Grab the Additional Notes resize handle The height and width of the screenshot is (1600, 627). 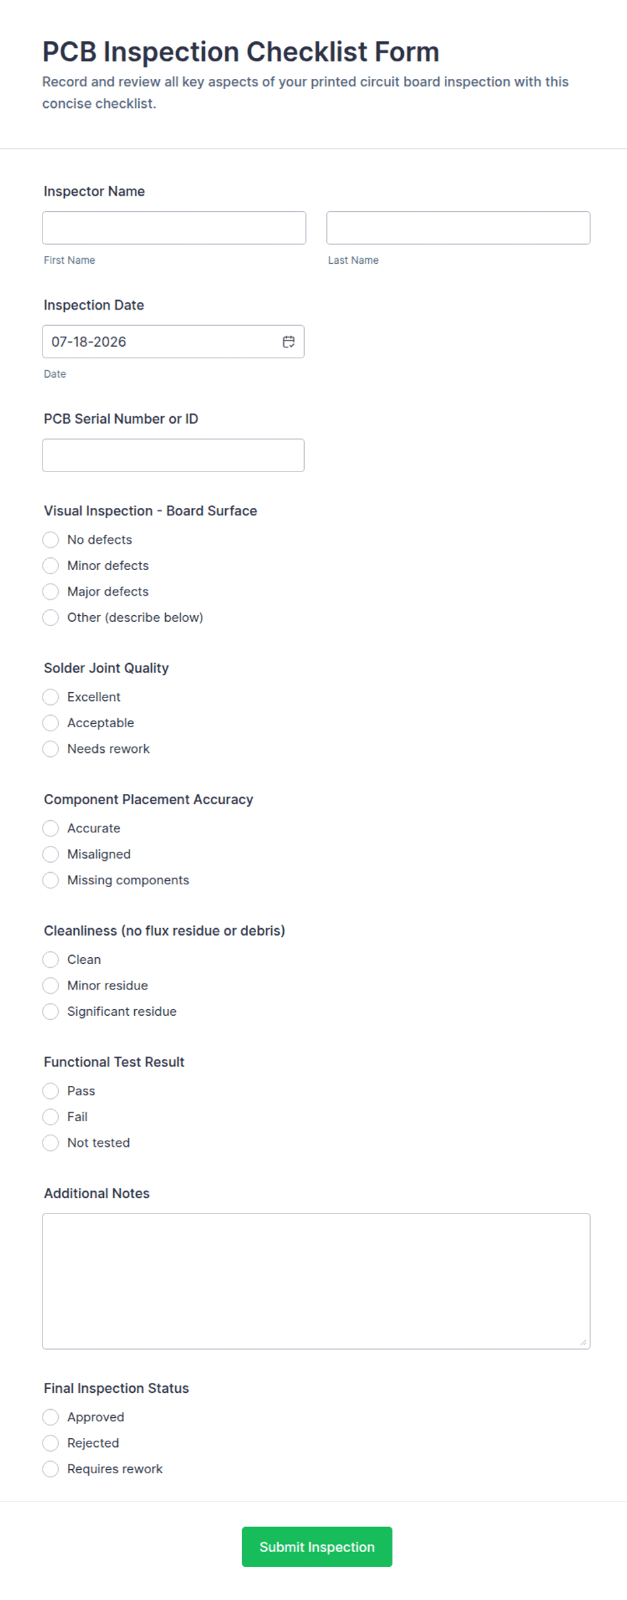click(x=583, y=1342)
